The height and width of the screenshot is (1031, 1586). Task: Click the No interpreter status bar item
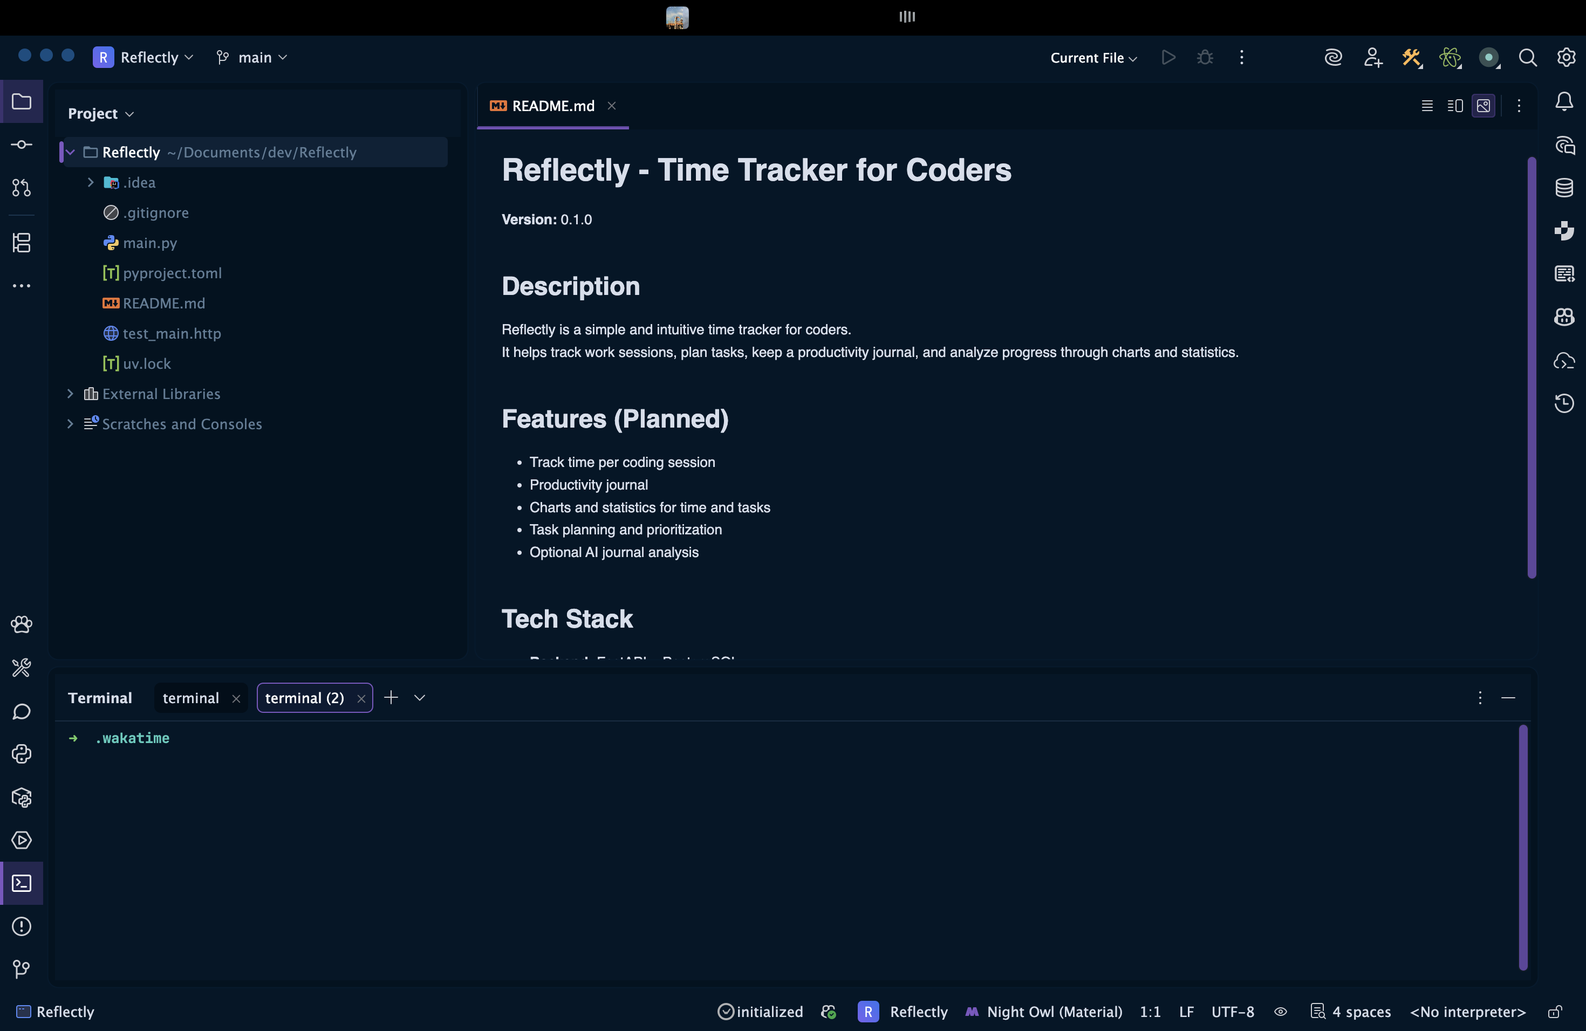pos(1467,1012)
